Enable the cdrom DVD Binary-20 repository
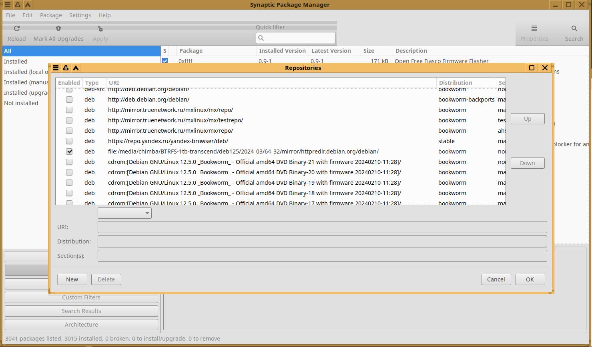Viewport: 592px width, 347px height. [x=69, y=172]
